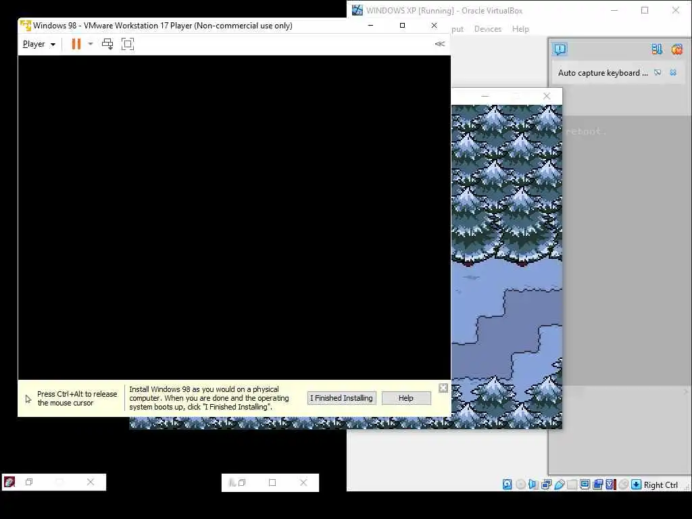Click inside the black Windows 98 VM display

click(x=234, y=217)
